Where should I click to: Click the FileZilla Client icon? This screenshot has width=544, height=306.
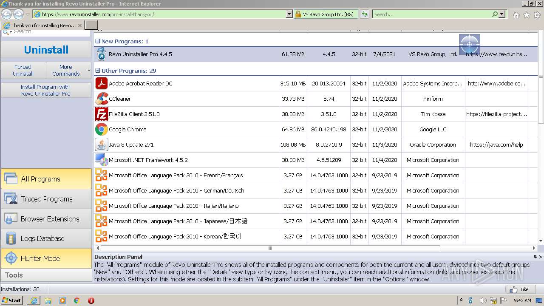coord(101,114)
